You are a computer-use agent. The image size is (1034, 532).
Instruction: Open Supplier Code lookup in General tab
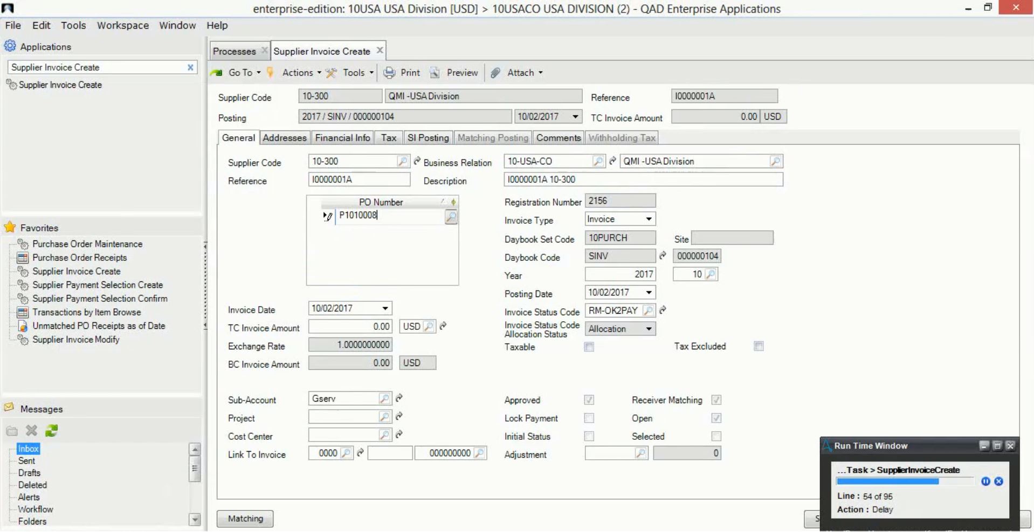(402, 161)
